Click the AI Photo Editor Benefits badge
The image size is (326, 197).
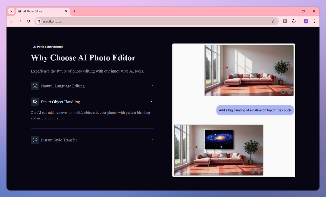[48, 47]
